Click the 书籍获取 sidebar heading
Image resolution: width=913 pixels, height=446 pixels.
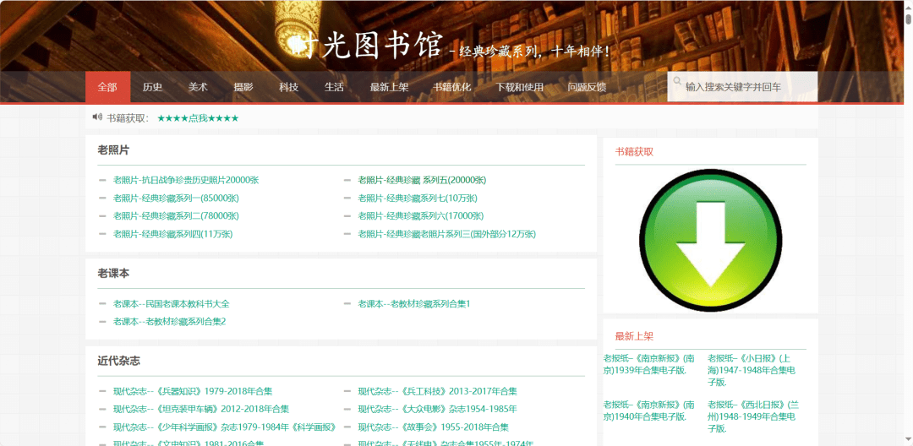point(634,152)
